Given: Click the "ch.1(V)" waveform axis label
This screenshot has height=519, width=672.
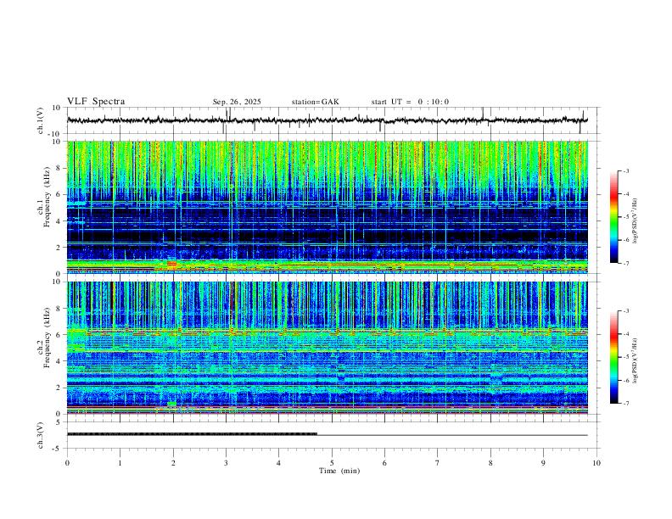Looking at the screenshot, I should pyautogui.click(x=41, y=120).
